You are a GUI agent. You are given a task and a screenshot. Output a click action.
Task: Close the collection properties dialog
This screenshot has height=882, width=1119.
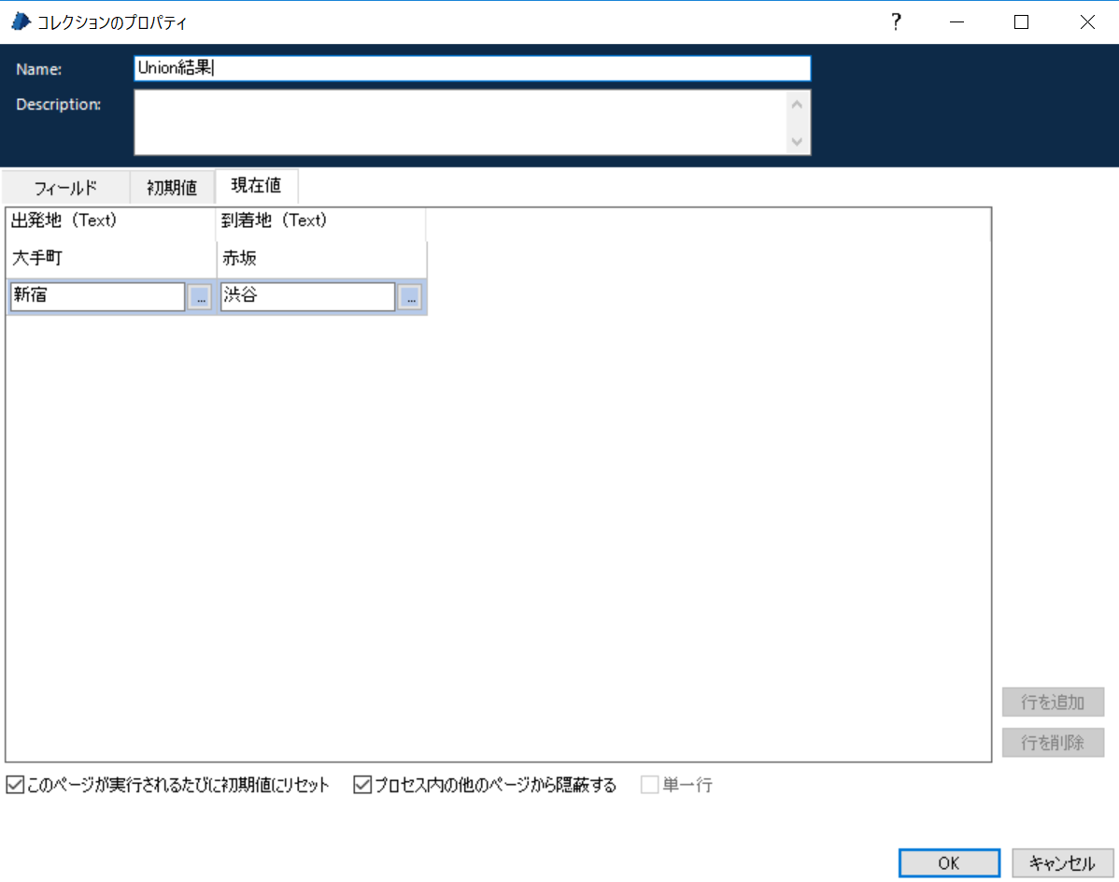pos(1087,22)
